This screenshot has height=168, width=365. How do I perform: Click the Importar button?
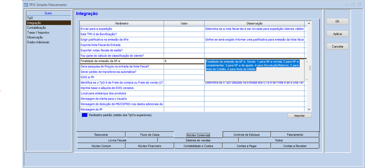(299, 115)
